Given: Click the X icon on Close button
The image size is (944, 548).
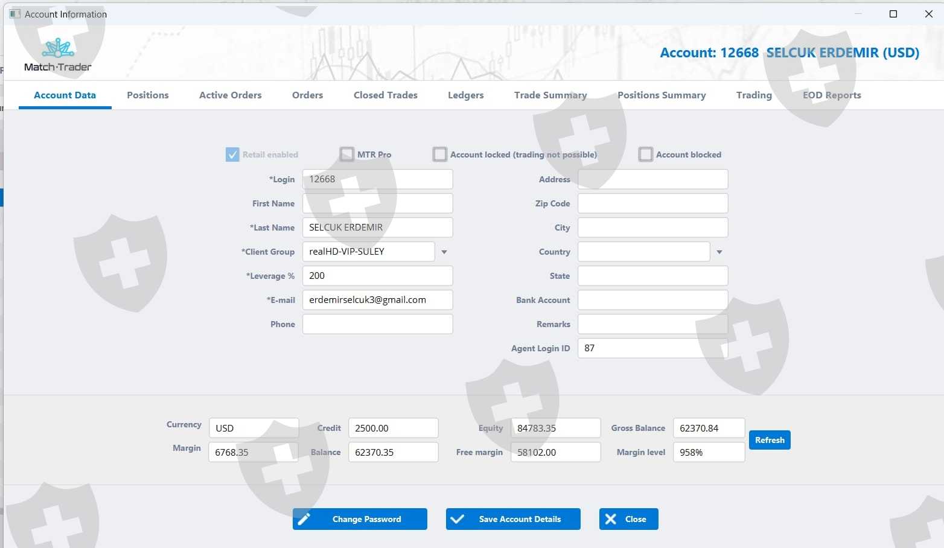Looking at the screenshot, I should tap(611, 519).
